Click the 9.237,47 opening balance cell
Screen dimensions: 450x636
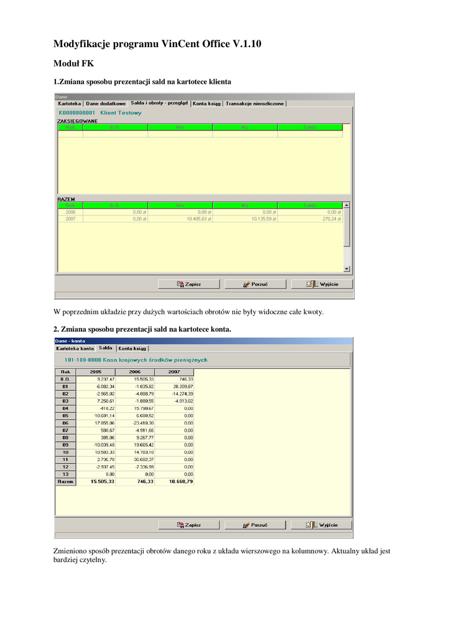tap(96, 379)
